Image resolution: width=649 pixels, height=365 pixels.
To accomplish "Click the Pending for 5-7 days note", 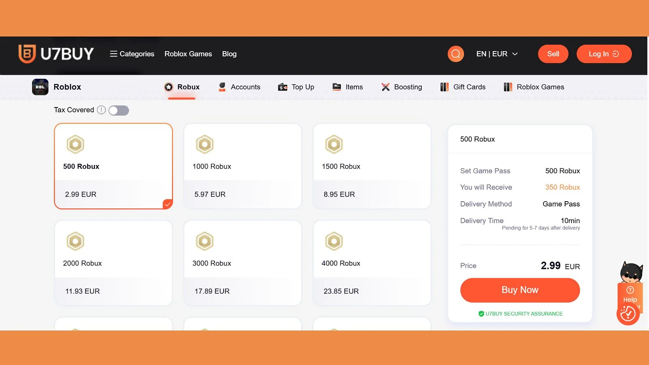I will pos(541,228).
